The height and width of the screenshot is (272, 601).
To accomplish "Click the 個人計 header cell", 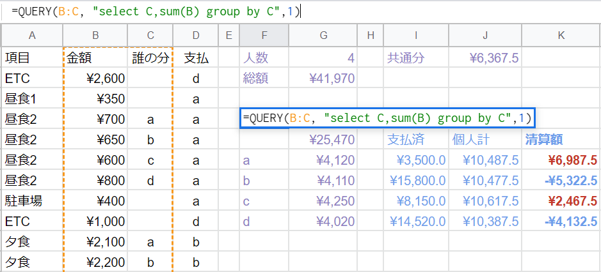I will tap(485, 140).
